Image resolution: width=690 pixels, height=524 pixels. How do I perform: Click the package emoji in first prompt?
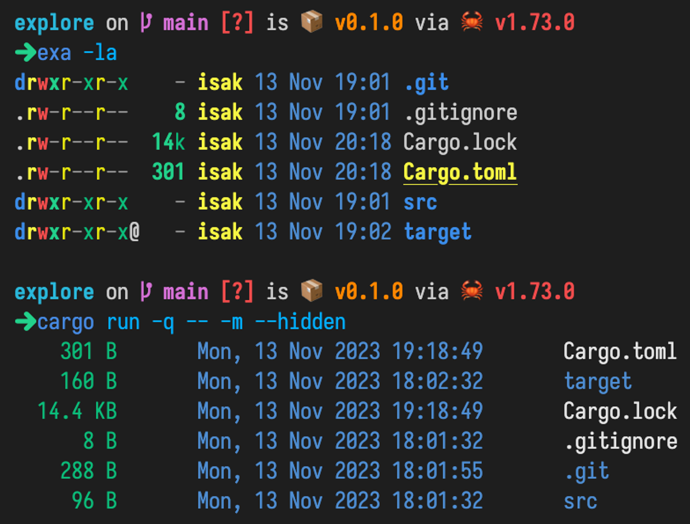(x=312, y=22)
